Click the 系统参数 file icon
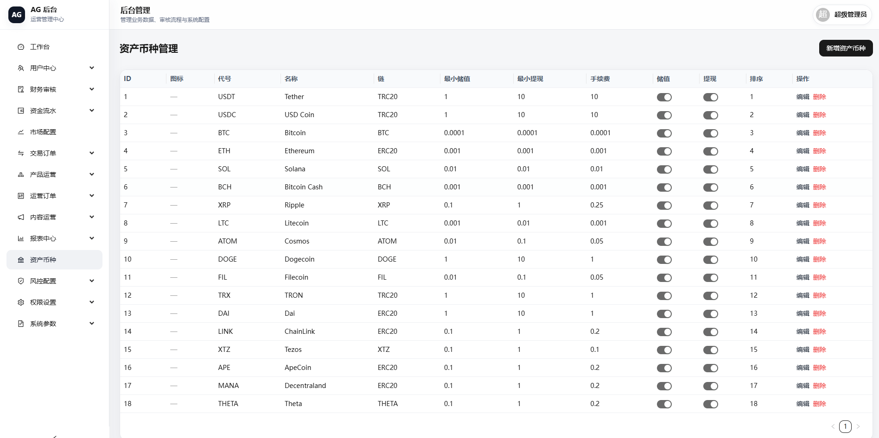 [x=21, y=324]
